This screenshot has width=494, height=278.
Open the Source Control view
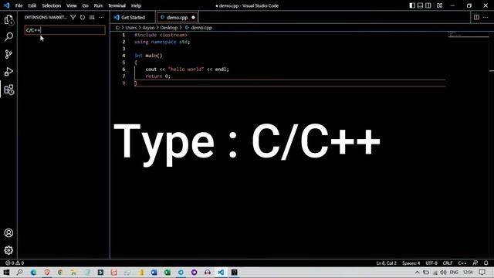(x=8, y=54)
